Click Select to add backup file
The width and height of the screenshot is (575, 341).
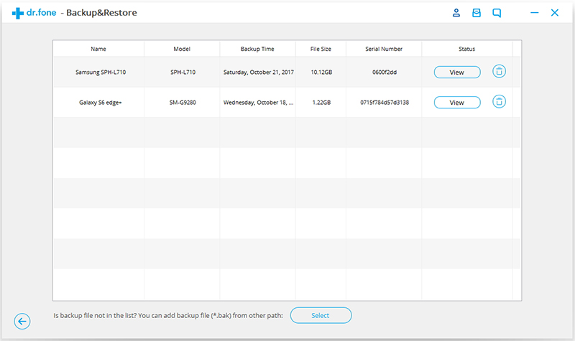[x=321, y=315]
